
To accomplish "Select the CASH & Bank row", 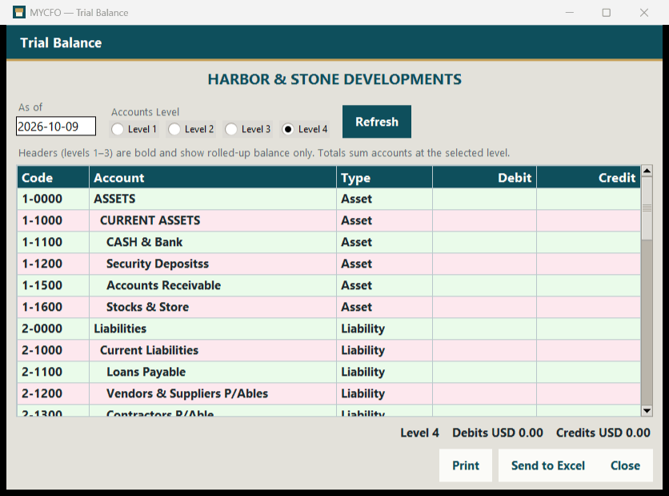I will (329, 242).
